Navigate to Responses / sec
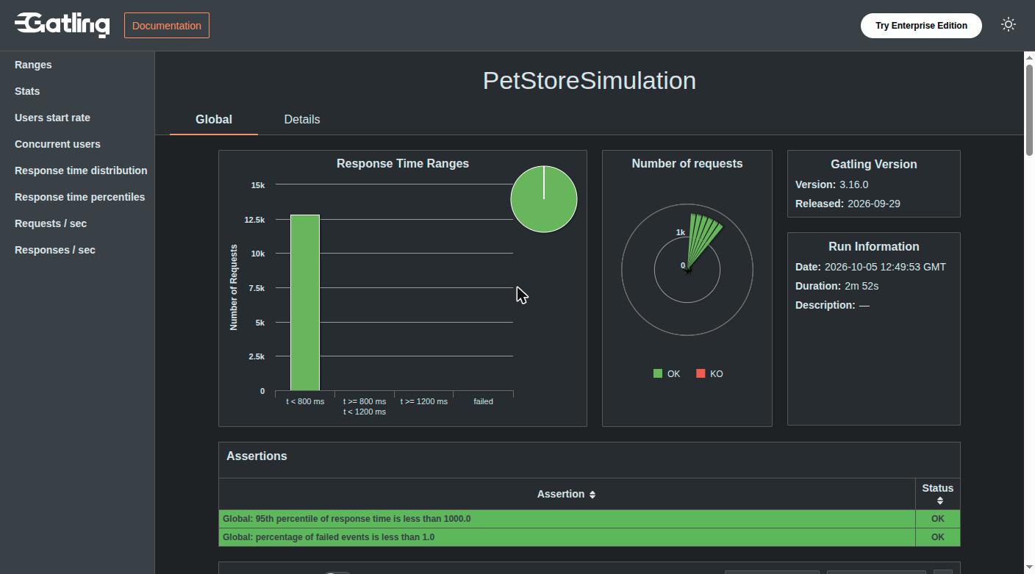The width and height of the screenshot is (1035, 574). pos(55,250)
